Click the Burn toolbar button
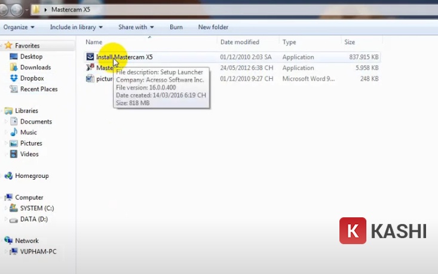 (x=176, y=27)
